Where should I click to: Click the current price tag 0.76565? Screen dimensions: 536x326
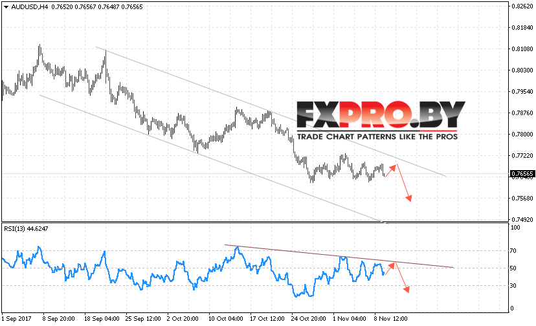pos(522,174)
